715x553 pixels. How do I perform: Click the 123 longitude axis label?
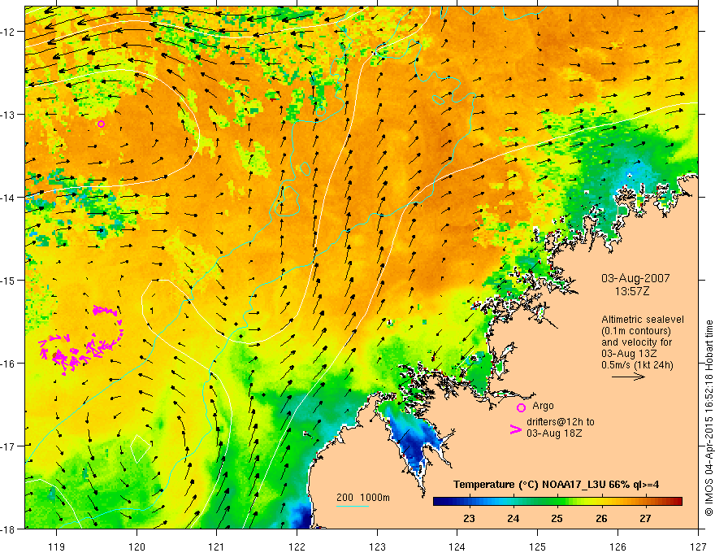377,546
